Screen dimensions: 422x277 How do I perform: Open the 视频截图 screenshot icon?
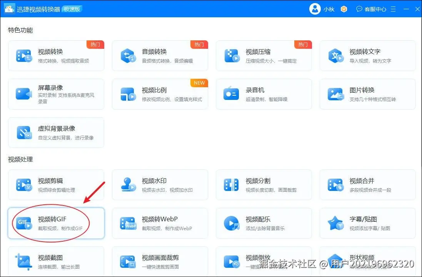23,262
